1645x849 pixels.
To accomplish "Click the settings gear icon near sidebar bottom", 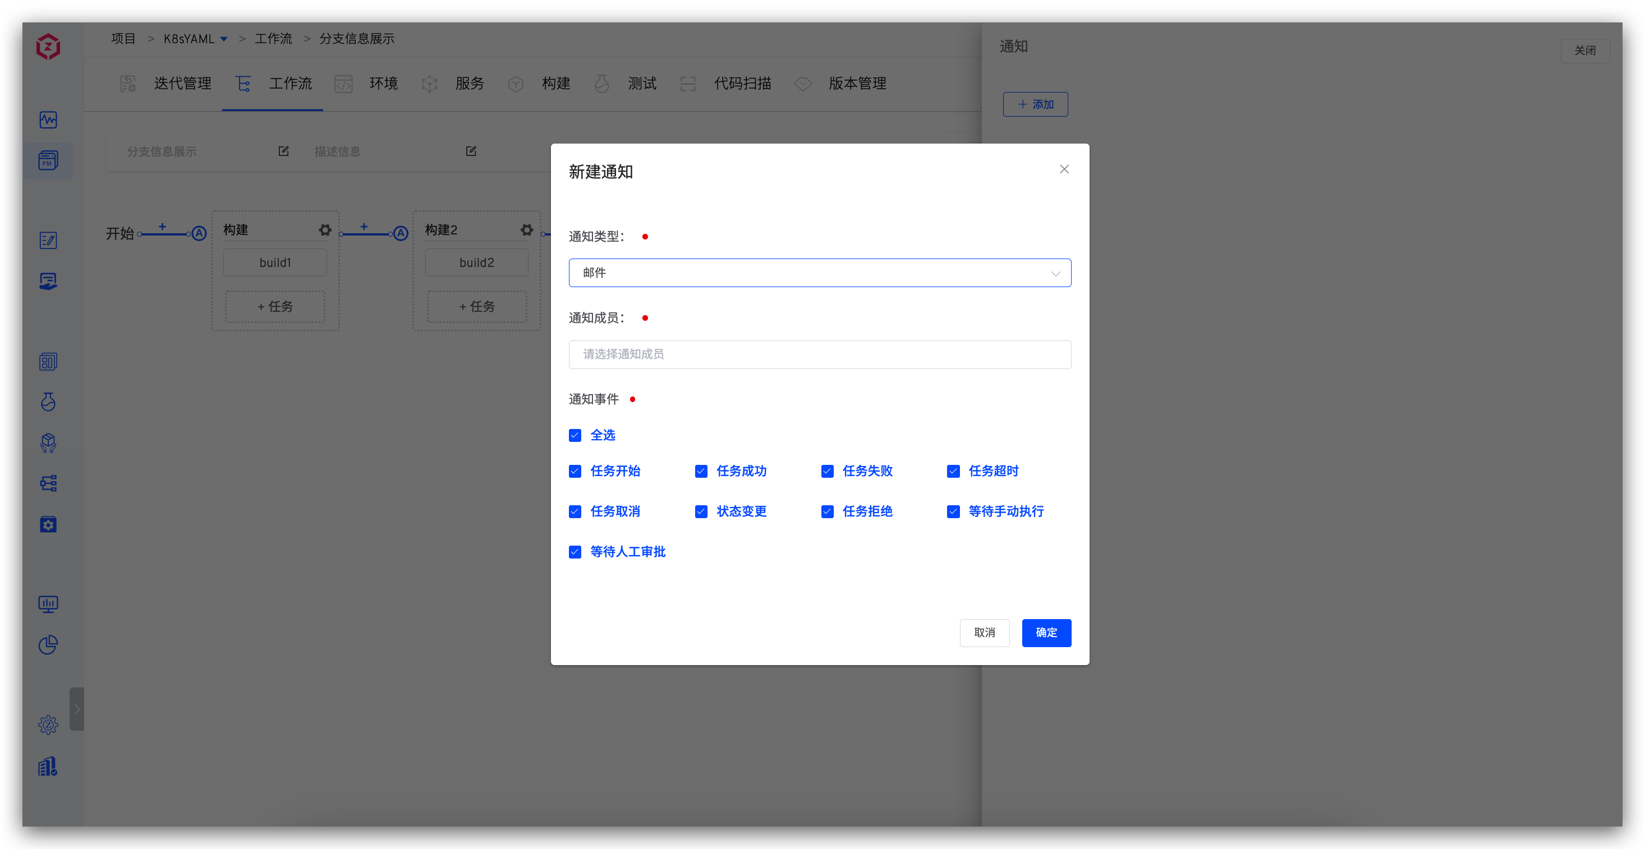I will pos(48,725).
